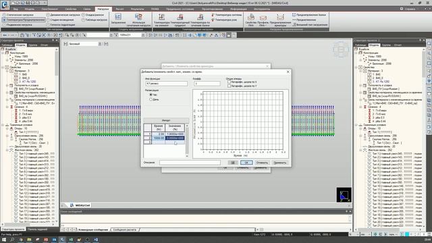Viewport: 432px width, 243px height.
Task: Click Имя функции text field
Action: (x=167, y=84)
